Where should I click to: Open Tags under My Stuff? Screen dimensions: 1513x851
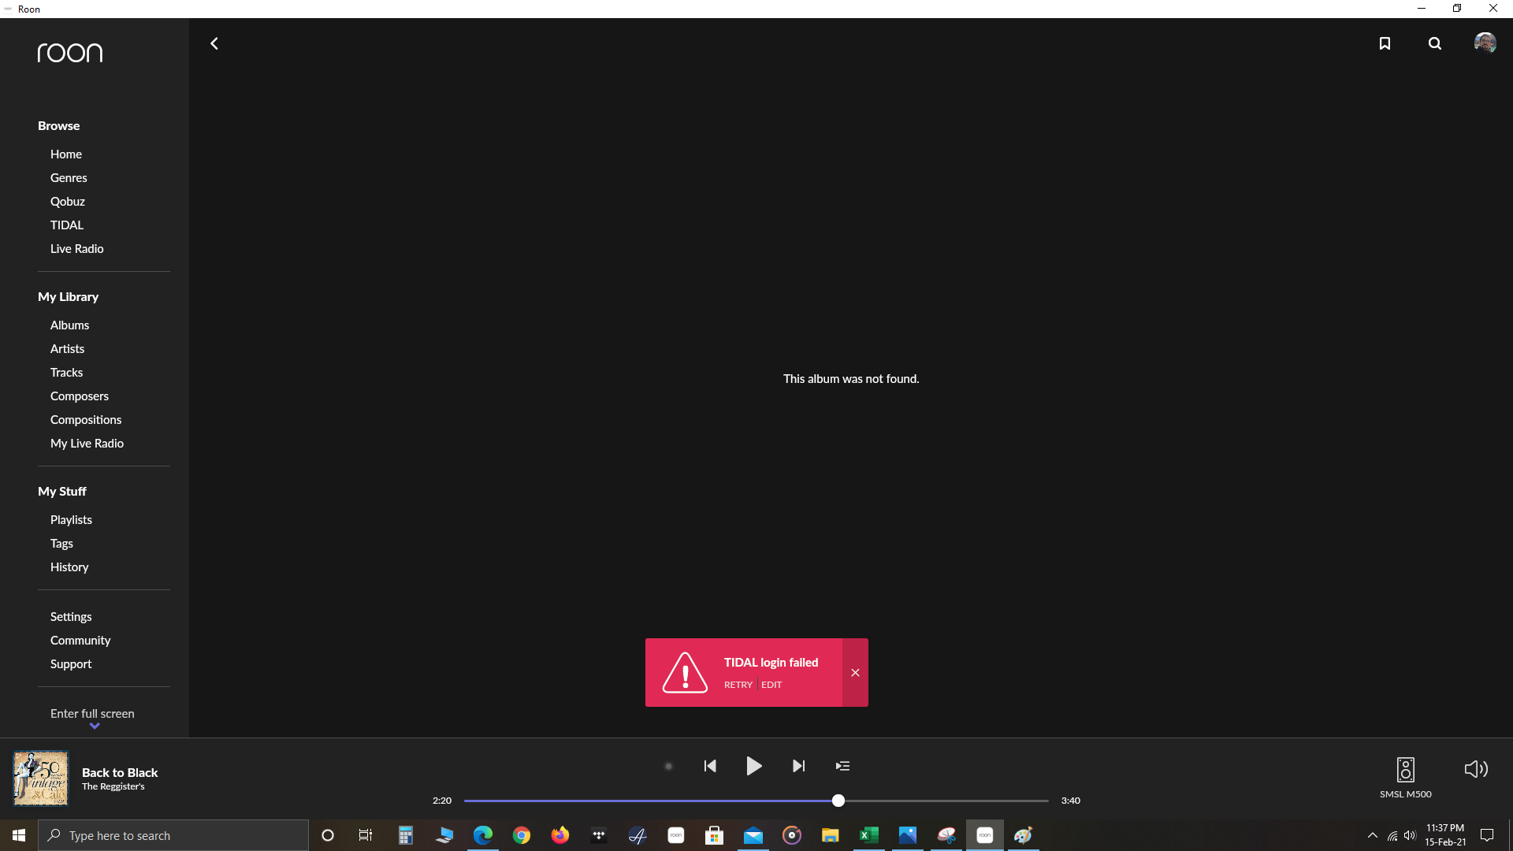[62, 544]
